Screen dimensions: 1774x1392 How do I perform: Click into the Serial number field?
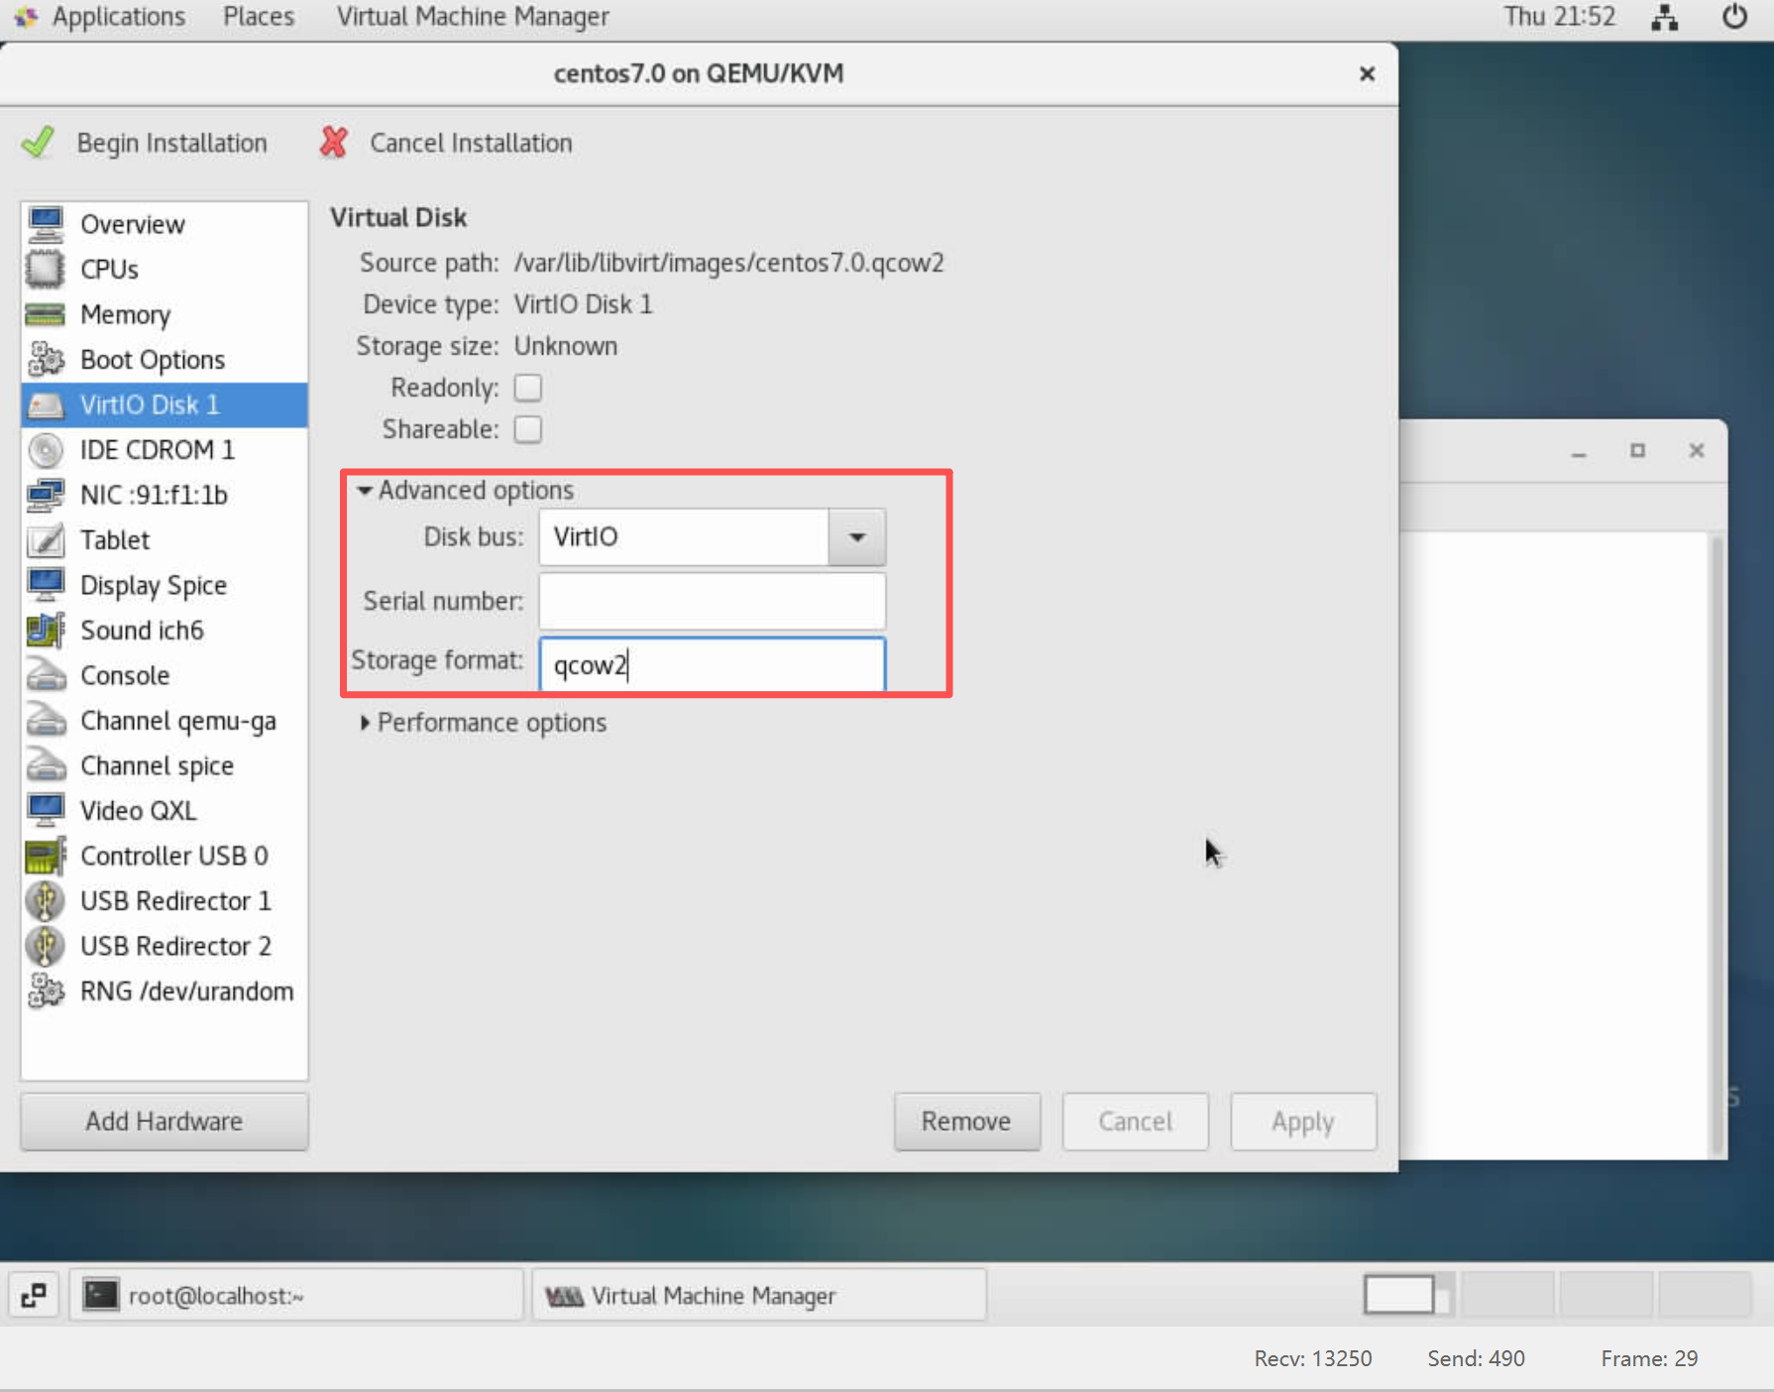tap(712, 601)
